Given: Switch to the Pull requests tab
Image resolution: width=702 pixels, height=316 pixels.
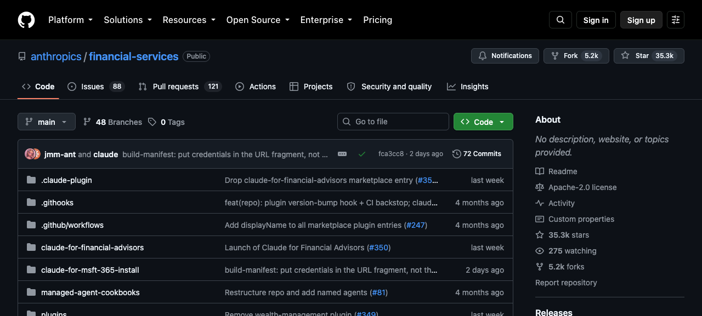Looking at the screenshot, I should point(180,87).
